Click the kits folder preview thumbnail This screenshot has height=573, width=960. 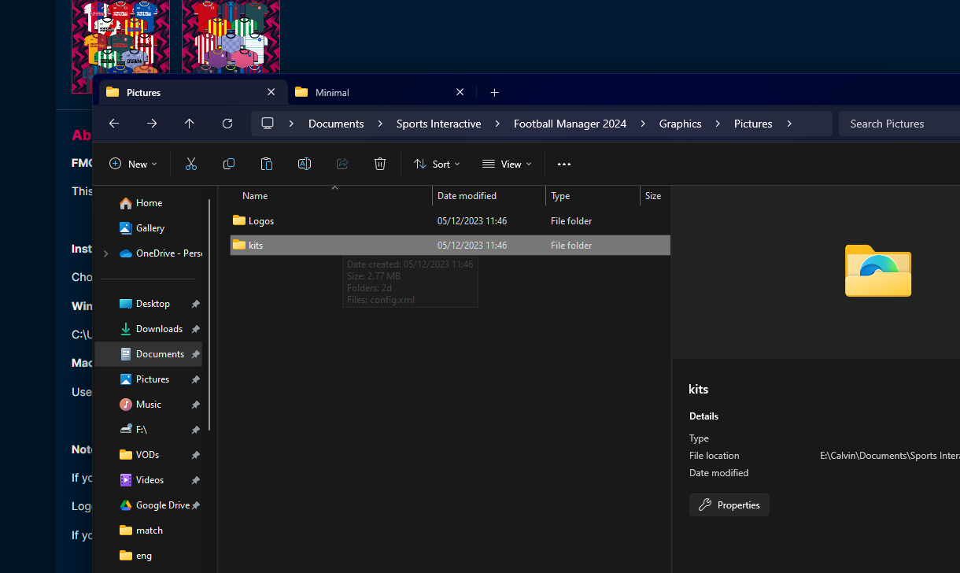click(878, 271)
